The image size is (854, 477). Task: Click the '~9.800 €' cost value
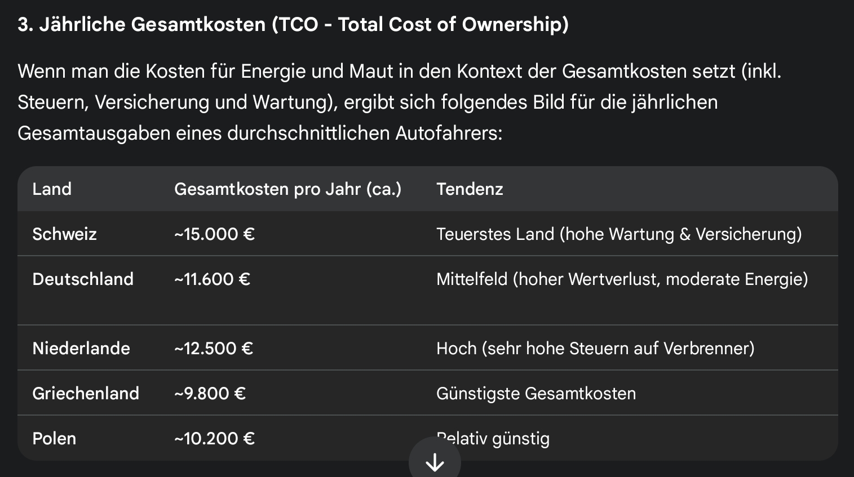click(210, 394)
